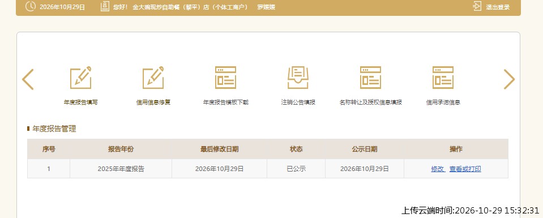The height and width of the screenshot is (218, 543).
Task: Click the 最后修改日期 column header
Action: (x=219, y=149)
